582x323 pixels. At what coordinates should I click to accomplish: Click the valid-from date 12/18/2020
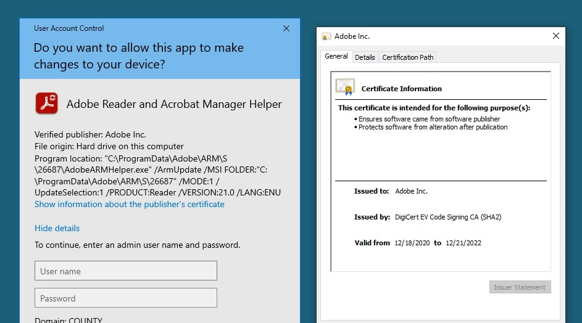coord(412,243)
